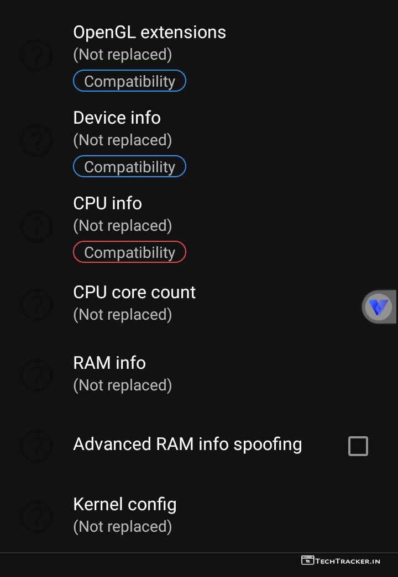
Task: Open the CPU info setting title
Action: [x=107, y=203]
